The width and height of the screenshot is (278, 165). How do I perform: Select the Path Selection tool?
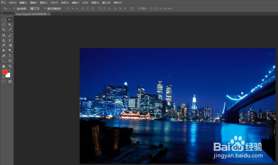click(x=4, y=61)
